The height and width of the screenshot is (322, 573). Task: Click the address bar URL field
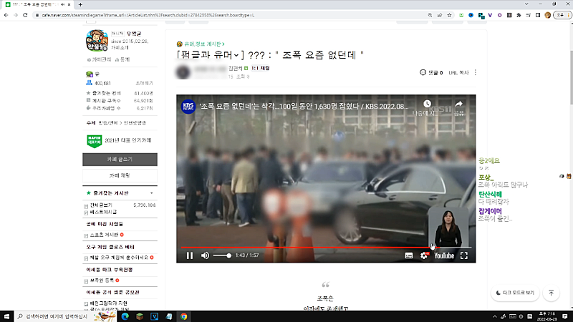point(230,15)
